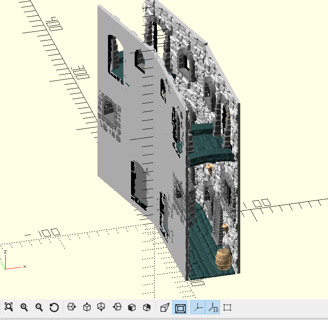Toggle Show Scale Markers button
This screenshot has width=328, height=320.
(213, 308)
